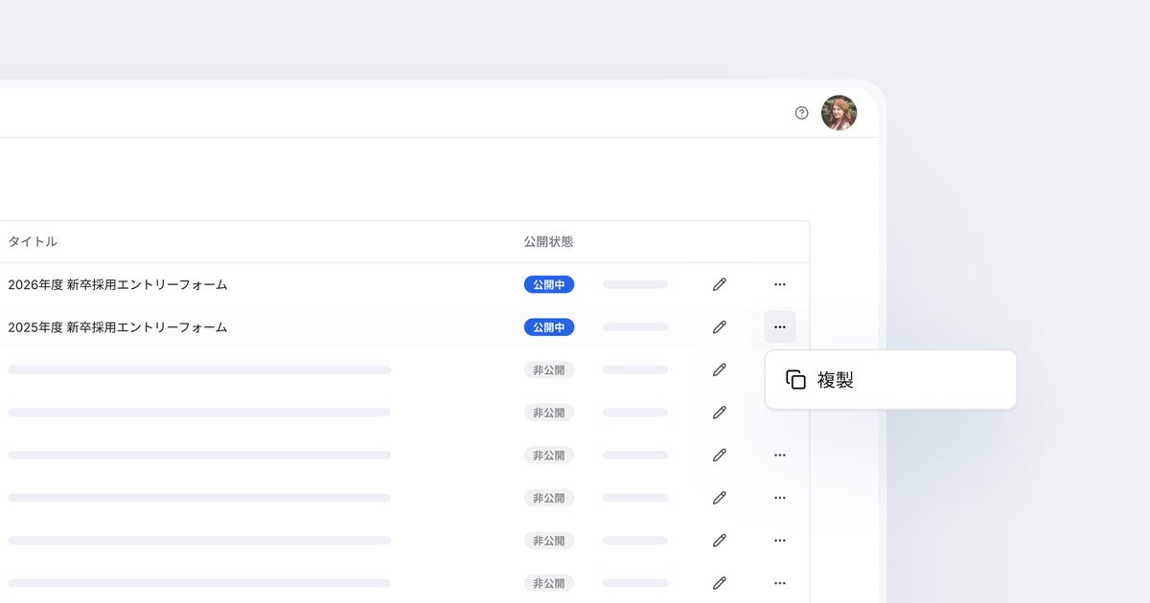Open the three-dot menu for 2026年度 row
1150x603 pixels.
(x=780, y=284)
